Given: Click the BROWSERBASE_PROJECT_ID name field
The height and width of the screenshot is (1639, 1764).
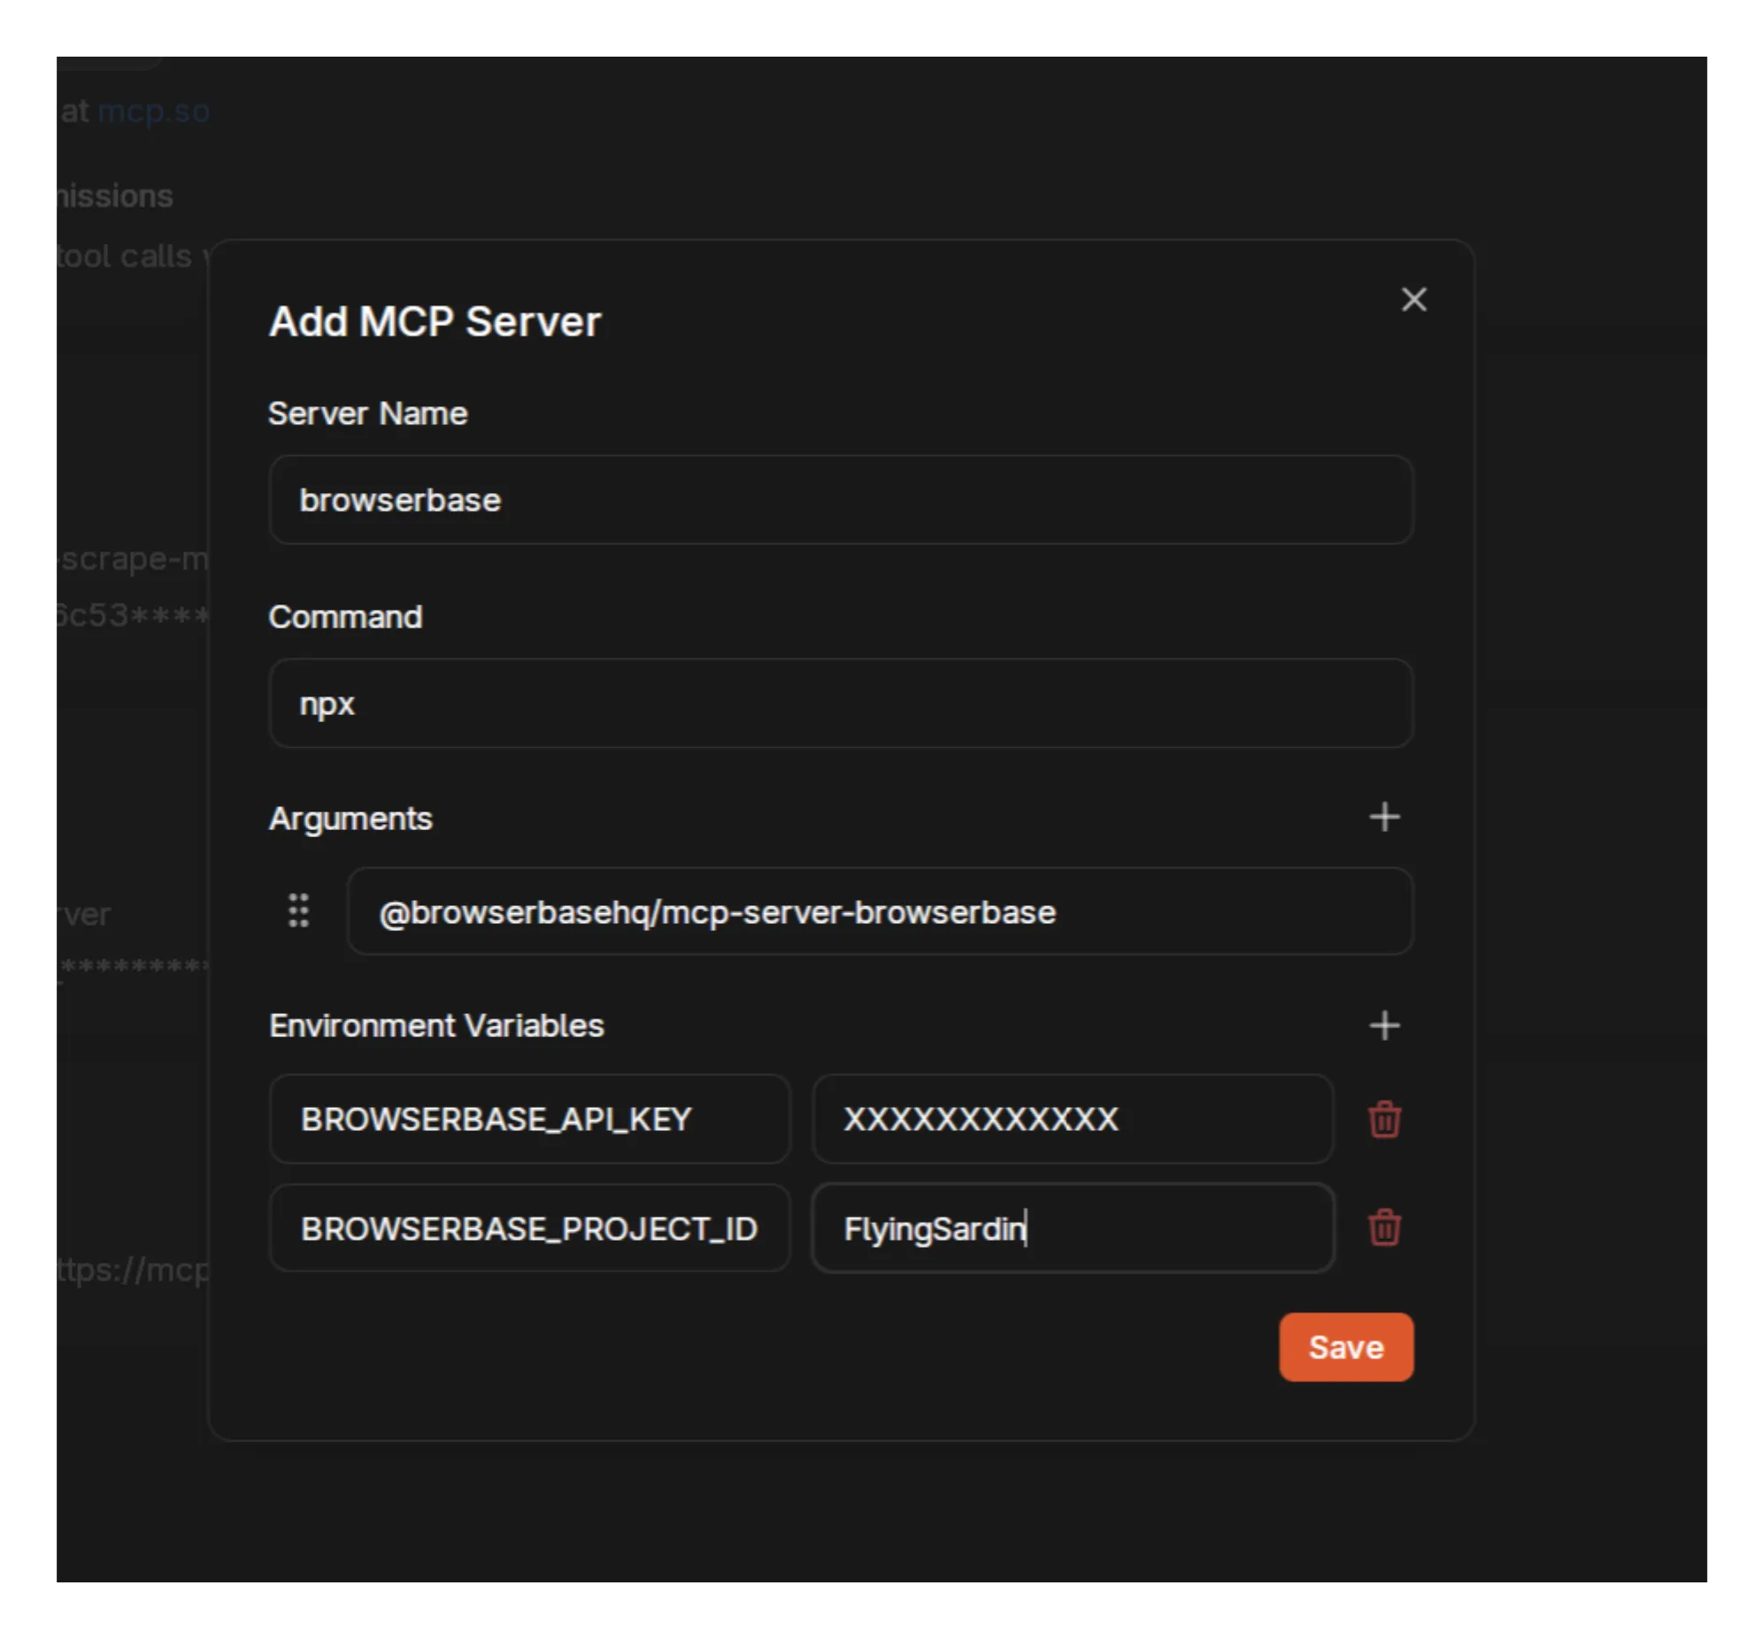Looking at the screenshot, I should coord(529,1227).
